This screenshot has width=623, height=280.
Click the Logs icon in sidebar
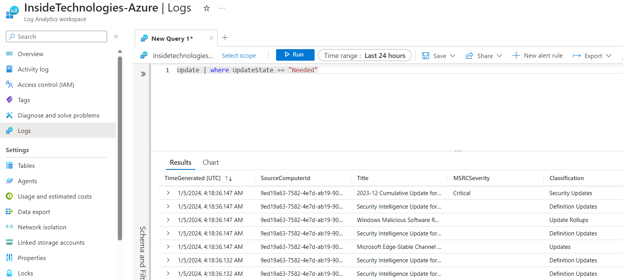9,131
